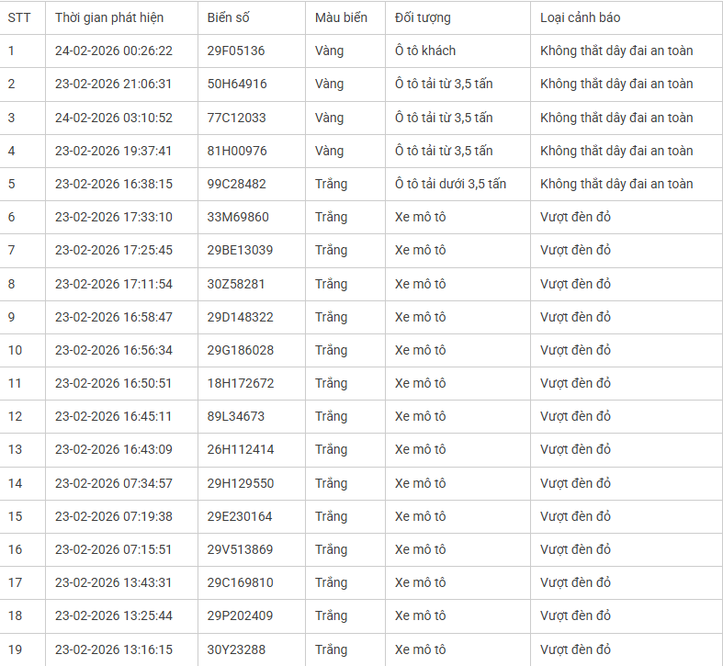Select row with plate 29G186028
This screenshot has width=723, height=666.
tap(241, 350)
